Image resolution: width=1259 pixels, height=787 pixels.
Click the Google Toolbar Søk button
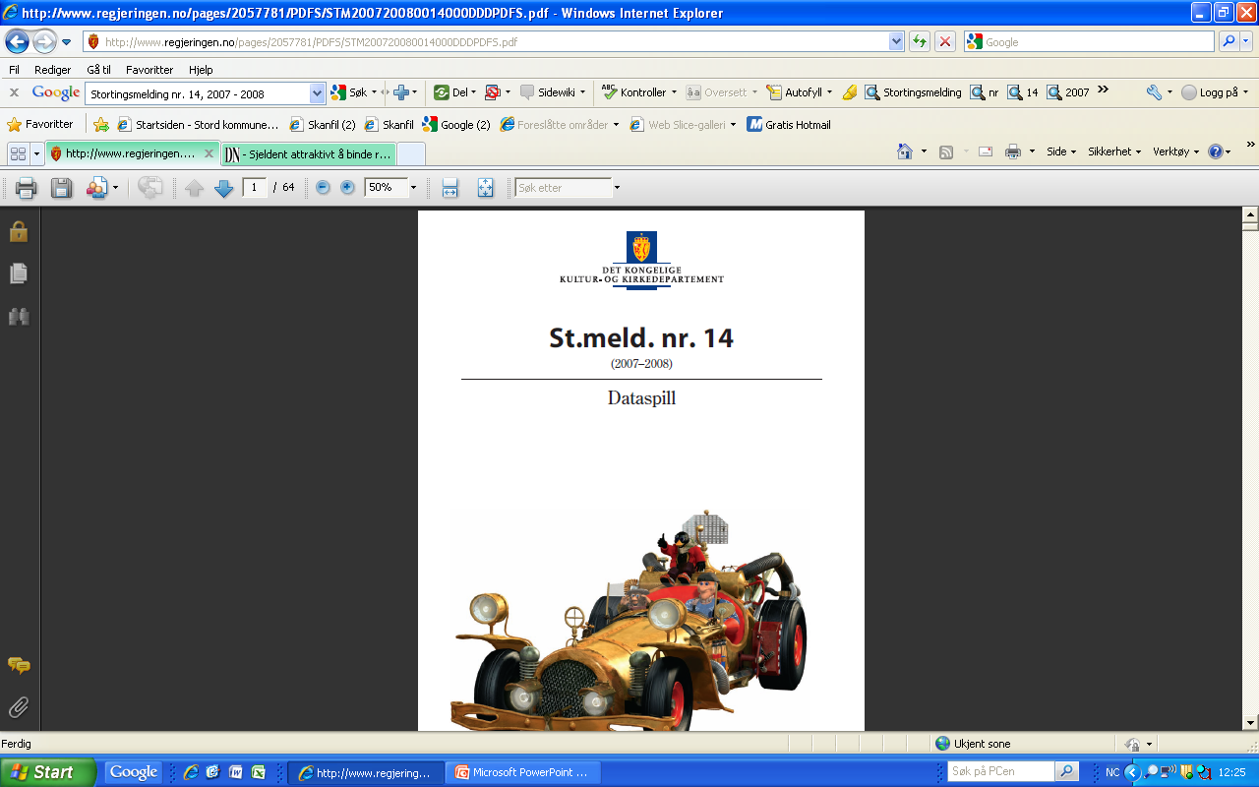click(x=350, y=91)
